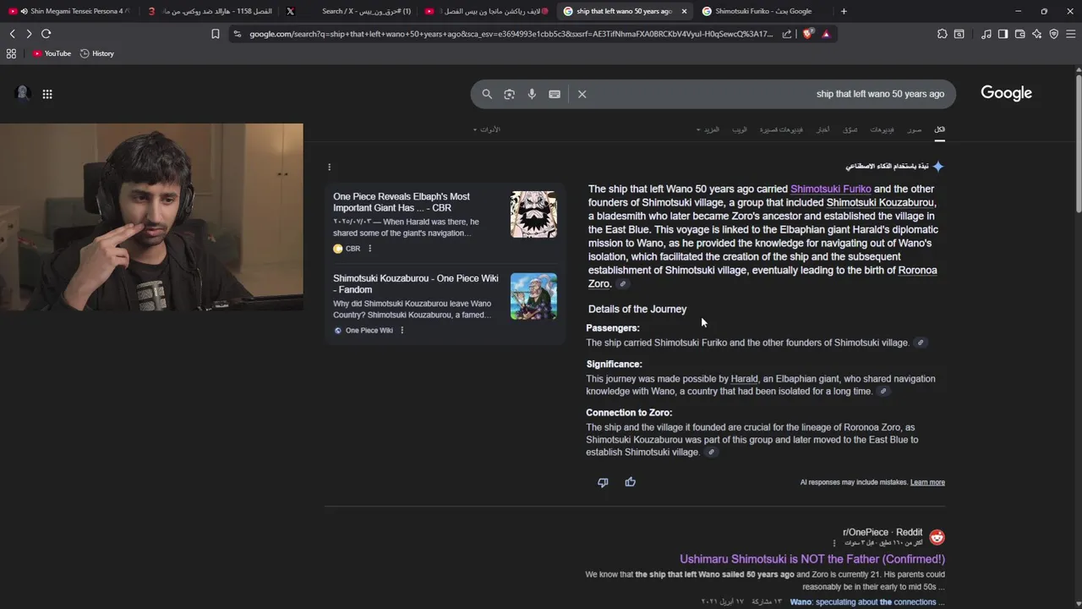Expand the المزيد (More) dropdown

click(708, 129)
